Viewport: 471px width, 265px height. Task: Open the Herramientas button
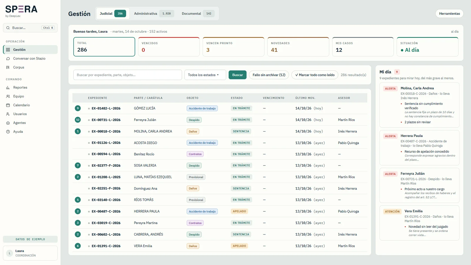tap(450, 14)
